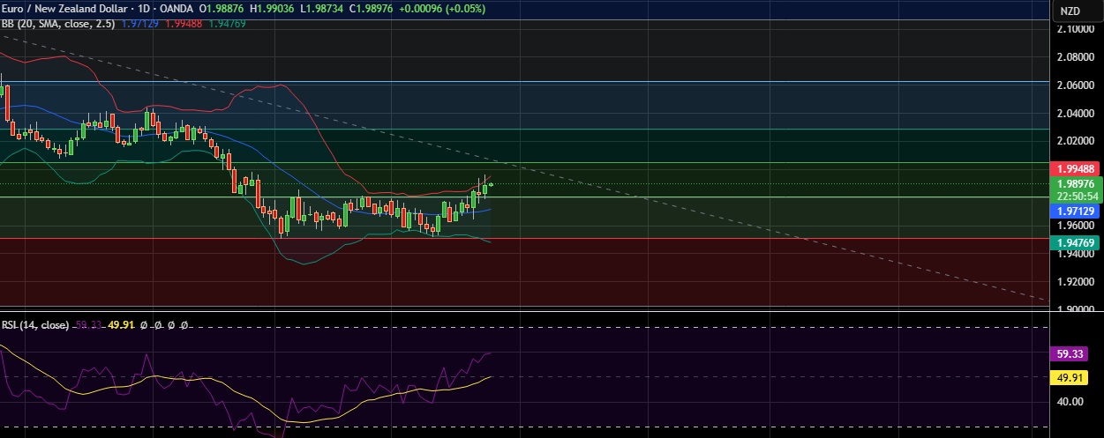Viewport: 1104px width, 438px height.
Task: Select the dashed descending trend line
Action: point(706,204)
